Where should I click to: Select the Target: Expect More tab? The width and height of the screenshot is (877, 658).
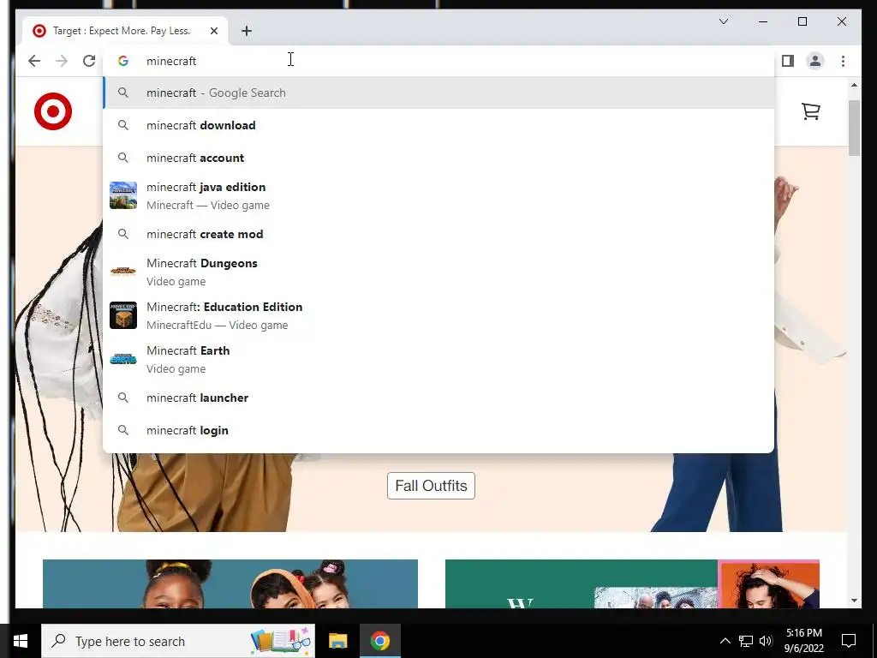pyautogui.click(x=125, y=31)
